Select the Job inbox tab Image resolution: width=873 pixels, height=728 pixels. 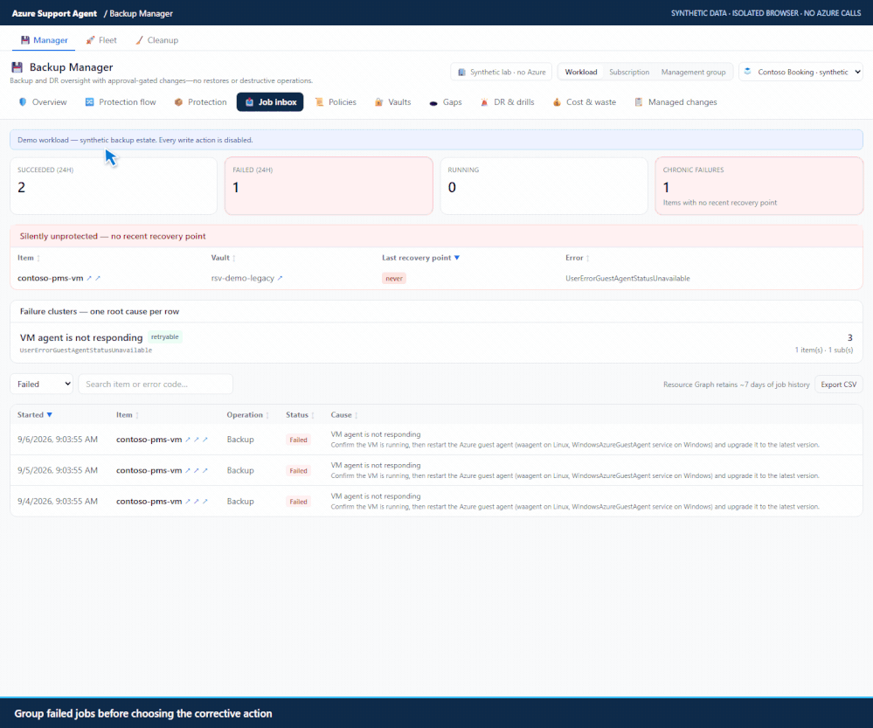[x=270, y=102]
